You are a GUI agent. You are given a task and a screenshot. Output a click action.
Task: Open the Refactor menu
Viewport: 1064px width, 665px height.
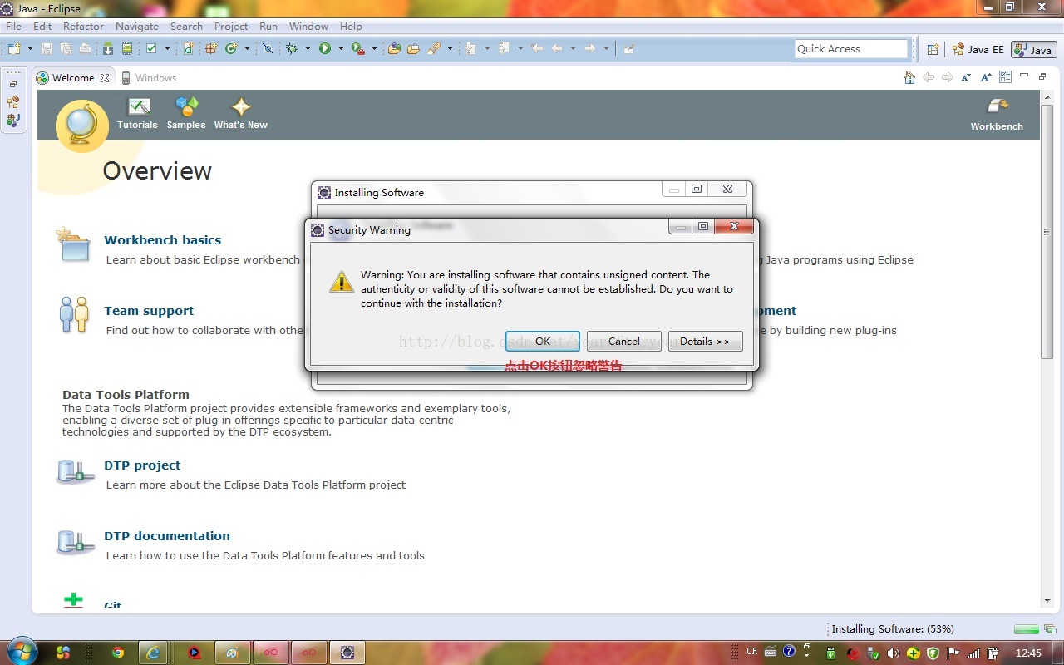coord(84,26)
